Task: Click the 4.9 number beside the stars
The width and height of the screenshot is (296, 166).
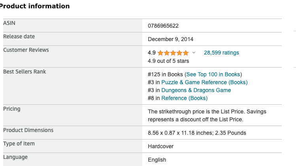Action: coord(152,53)
